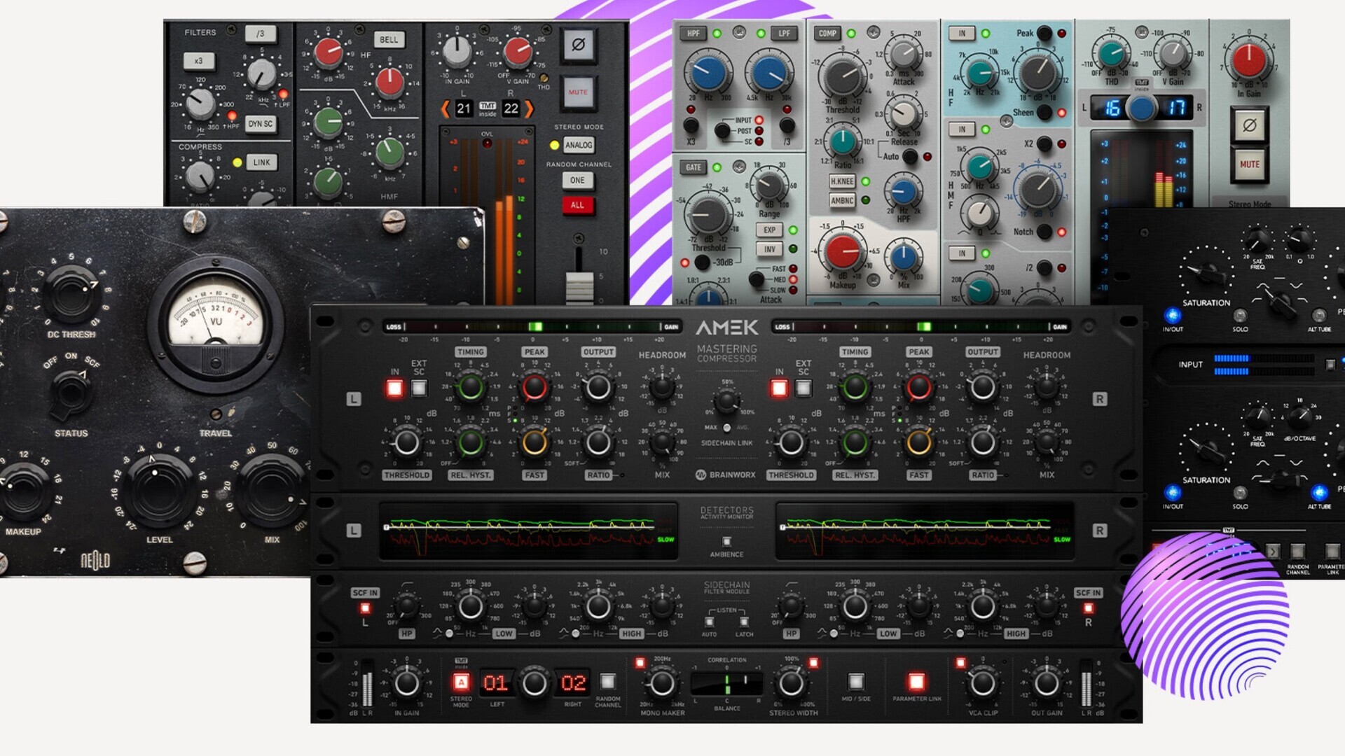Click the red enable button above STEREO WIDTH knob
Viewport: 1345px width, 756px height.
coord(813,662)
